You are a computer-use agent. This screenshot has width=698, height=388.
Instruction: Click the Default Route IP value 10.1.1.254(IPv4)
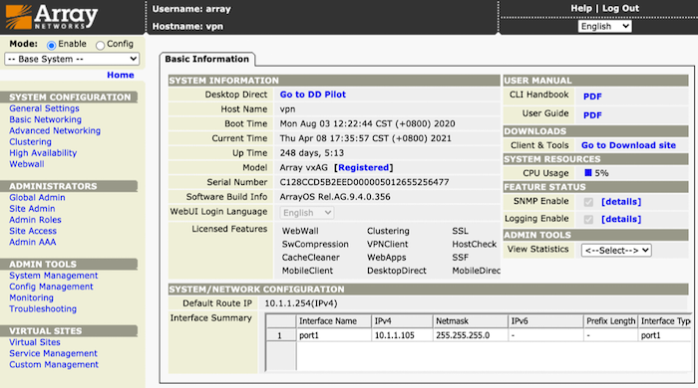coord(301,303)
